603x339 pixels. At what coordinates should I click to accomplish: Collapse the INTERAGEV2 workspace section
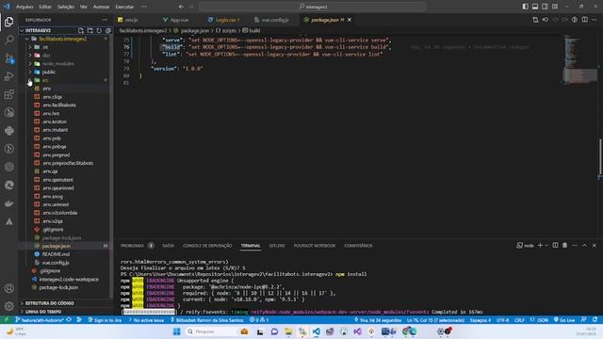tap(22, 30)
